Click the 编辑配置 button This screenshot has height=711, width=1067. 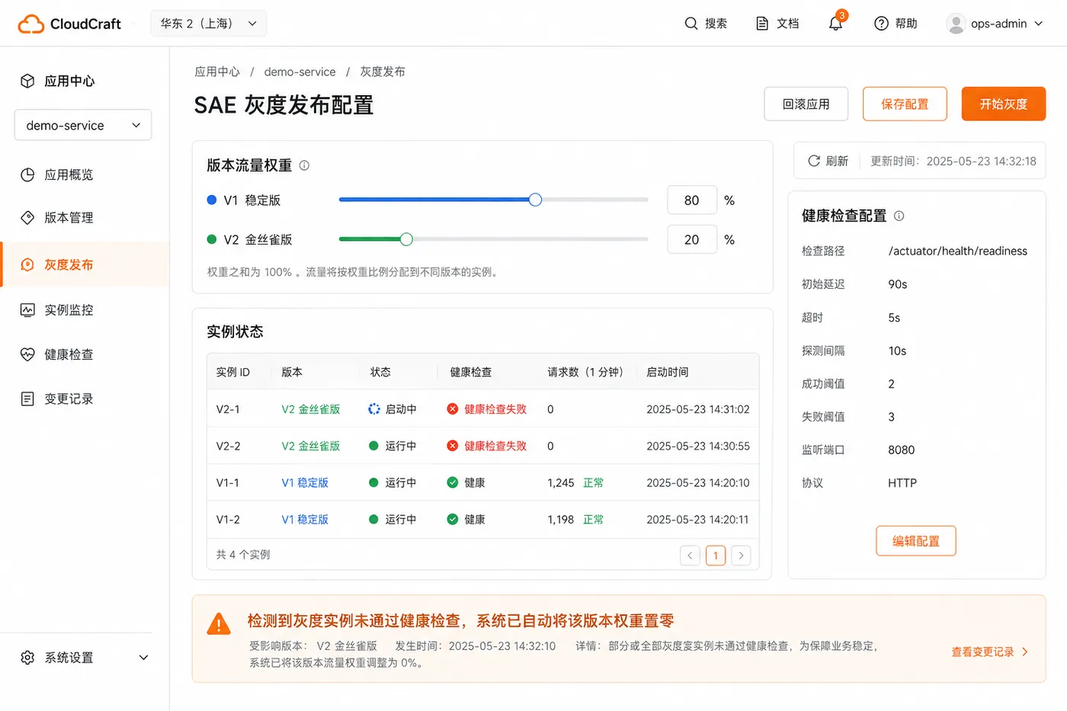point(916,541)
